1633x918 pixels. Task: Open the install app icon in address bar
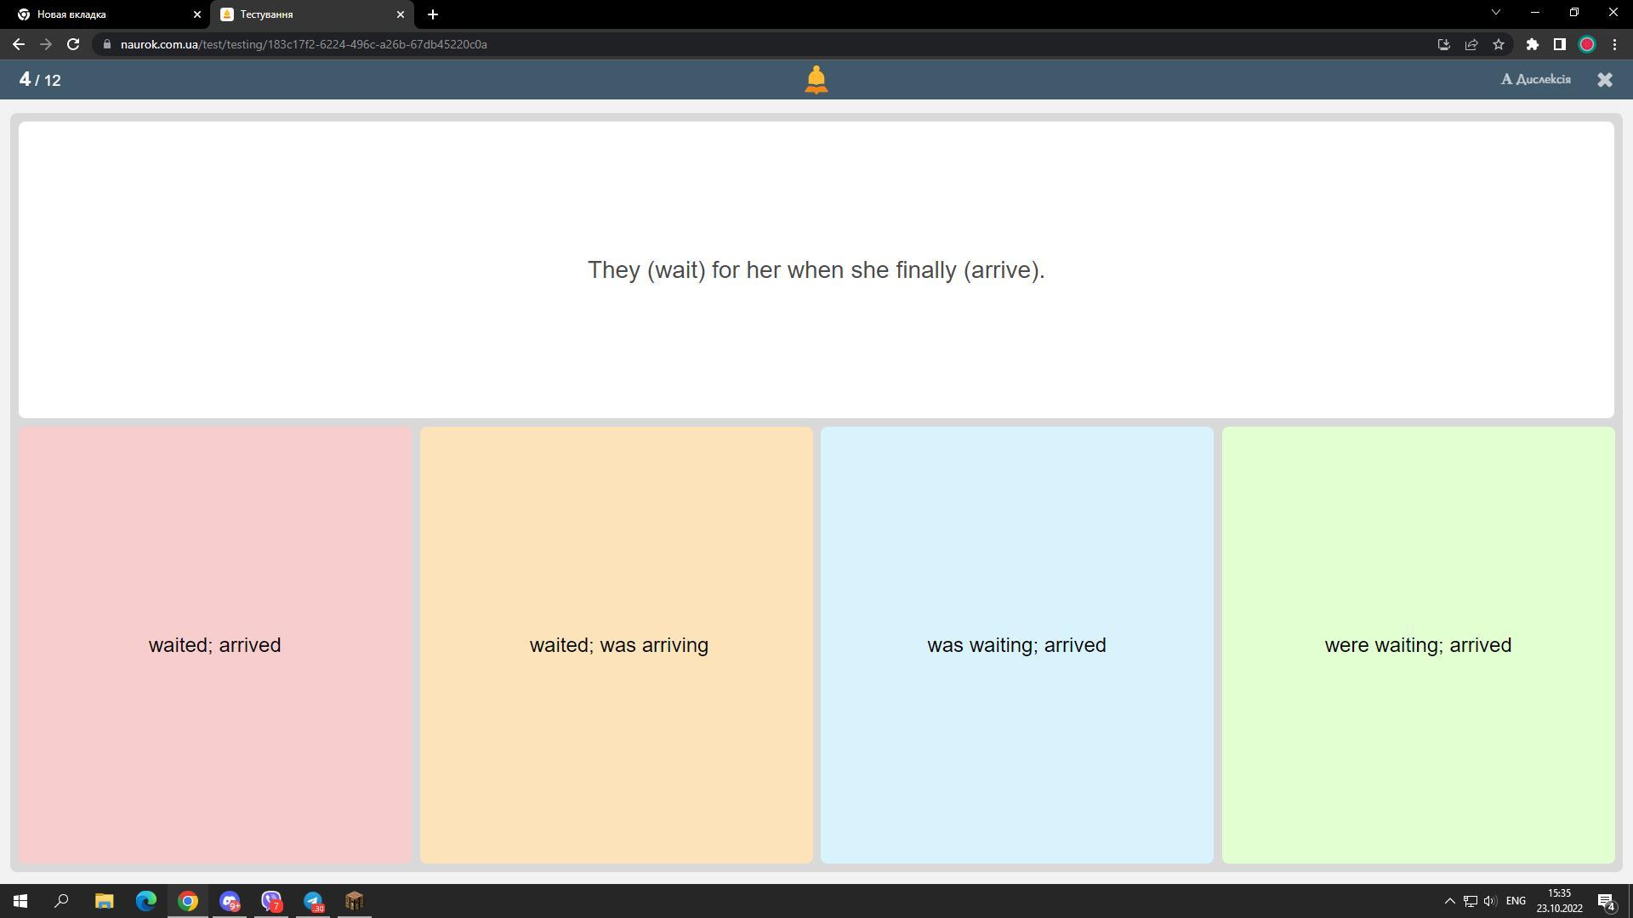[x=1444, y=44]
